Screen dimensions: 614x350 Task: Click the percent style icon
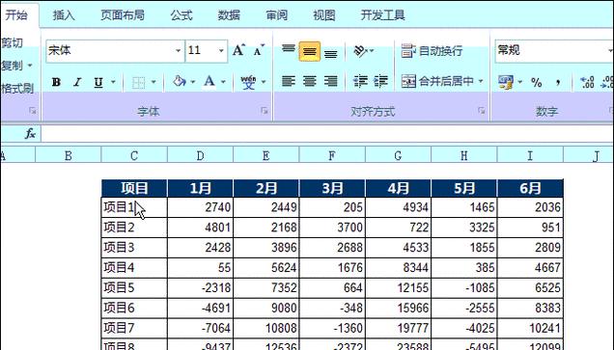click(x=536, y=82)
